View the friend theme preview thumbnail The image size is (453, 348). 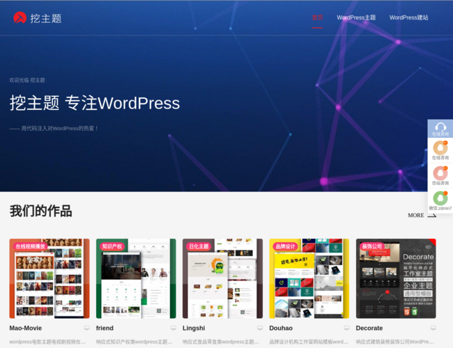(x=136, y=278)
